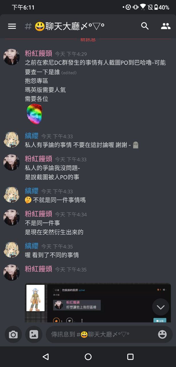Tap username 縭纓 at 4:35
The image size is (176, 367).
[x=32, y=246]
